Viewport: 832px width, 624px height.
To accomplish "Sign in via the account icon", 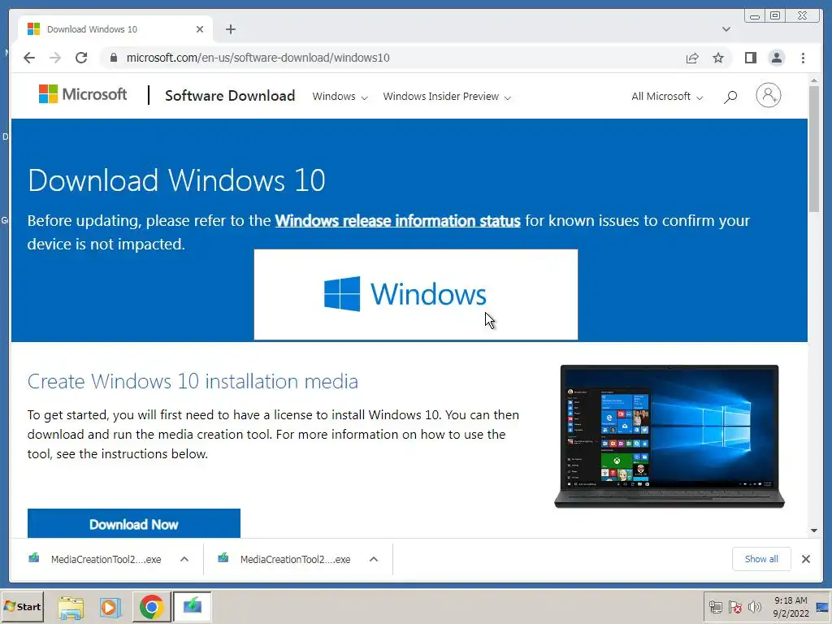I will (769, 96).
